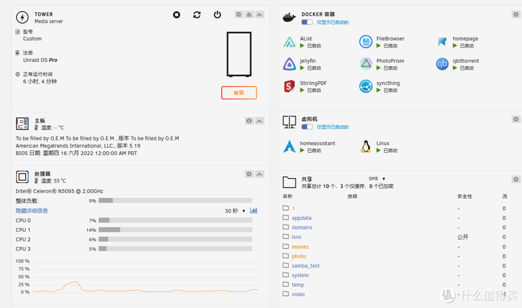Click the stop array icon

pos(176,14)
